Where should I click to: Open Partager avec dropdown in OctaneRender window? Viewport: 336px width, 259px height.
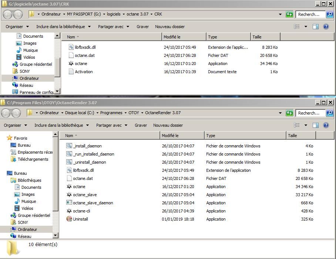coord(112,125)
